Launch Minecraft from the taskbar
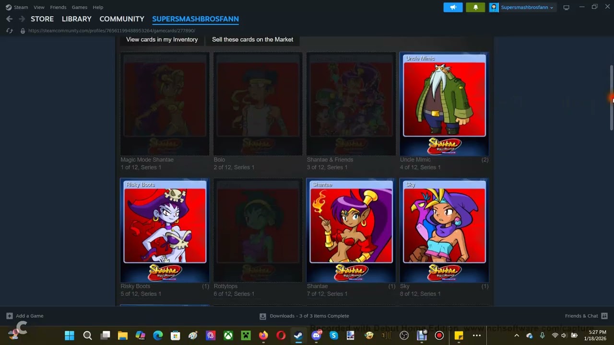The width and height of the screenshot is (614, 345). coord(246,335)
